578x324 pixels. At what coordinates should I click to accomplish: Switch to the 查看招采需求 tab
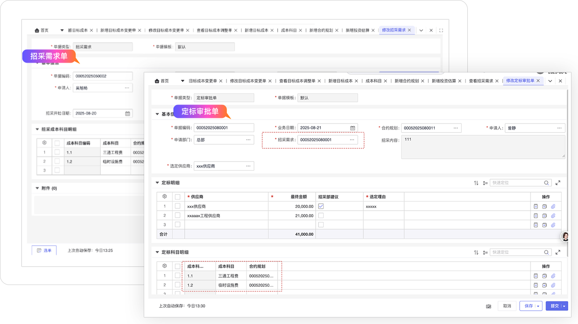(481, 81)
